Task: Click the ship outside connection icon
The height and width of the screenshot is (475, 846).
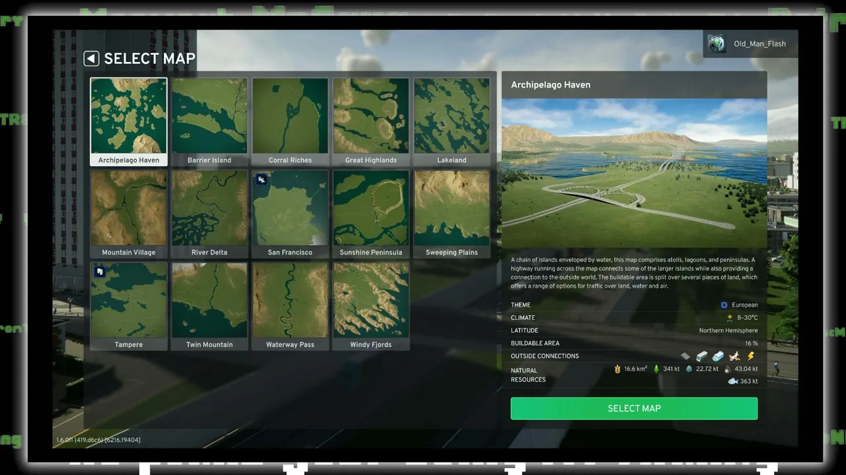Action: pyautogui.click(x=718, y=356)
